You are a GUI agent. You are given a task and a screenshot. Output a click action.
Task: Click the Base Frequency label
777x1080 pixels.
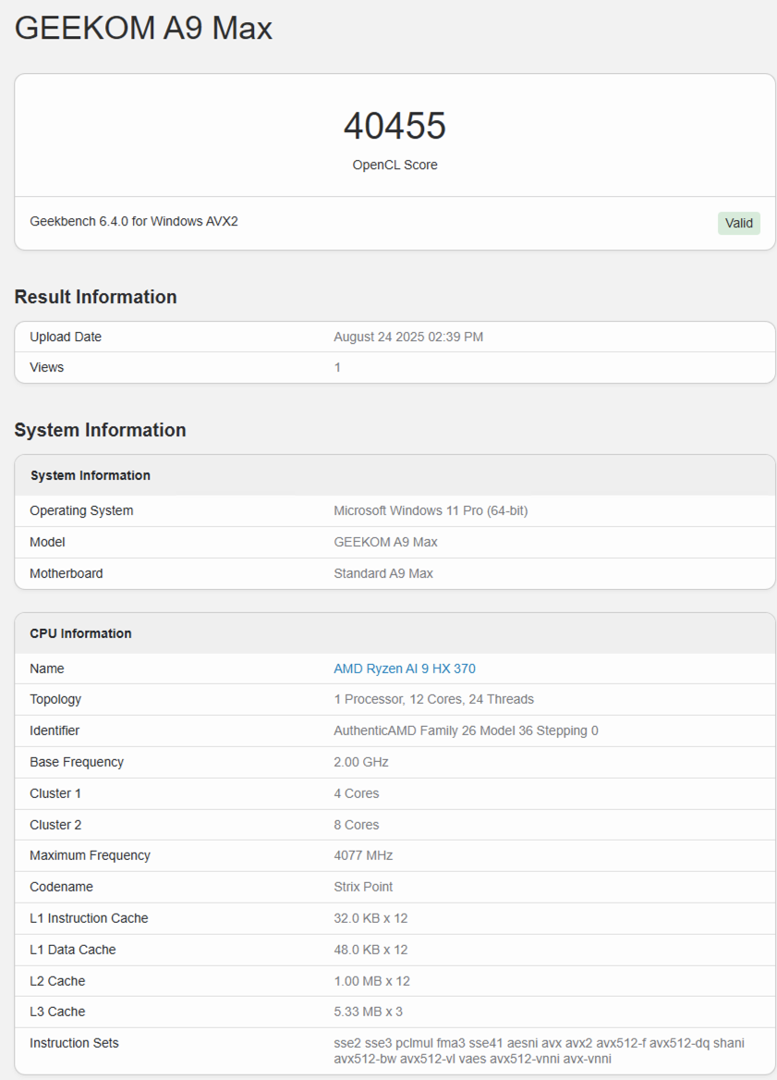[77, 762]
